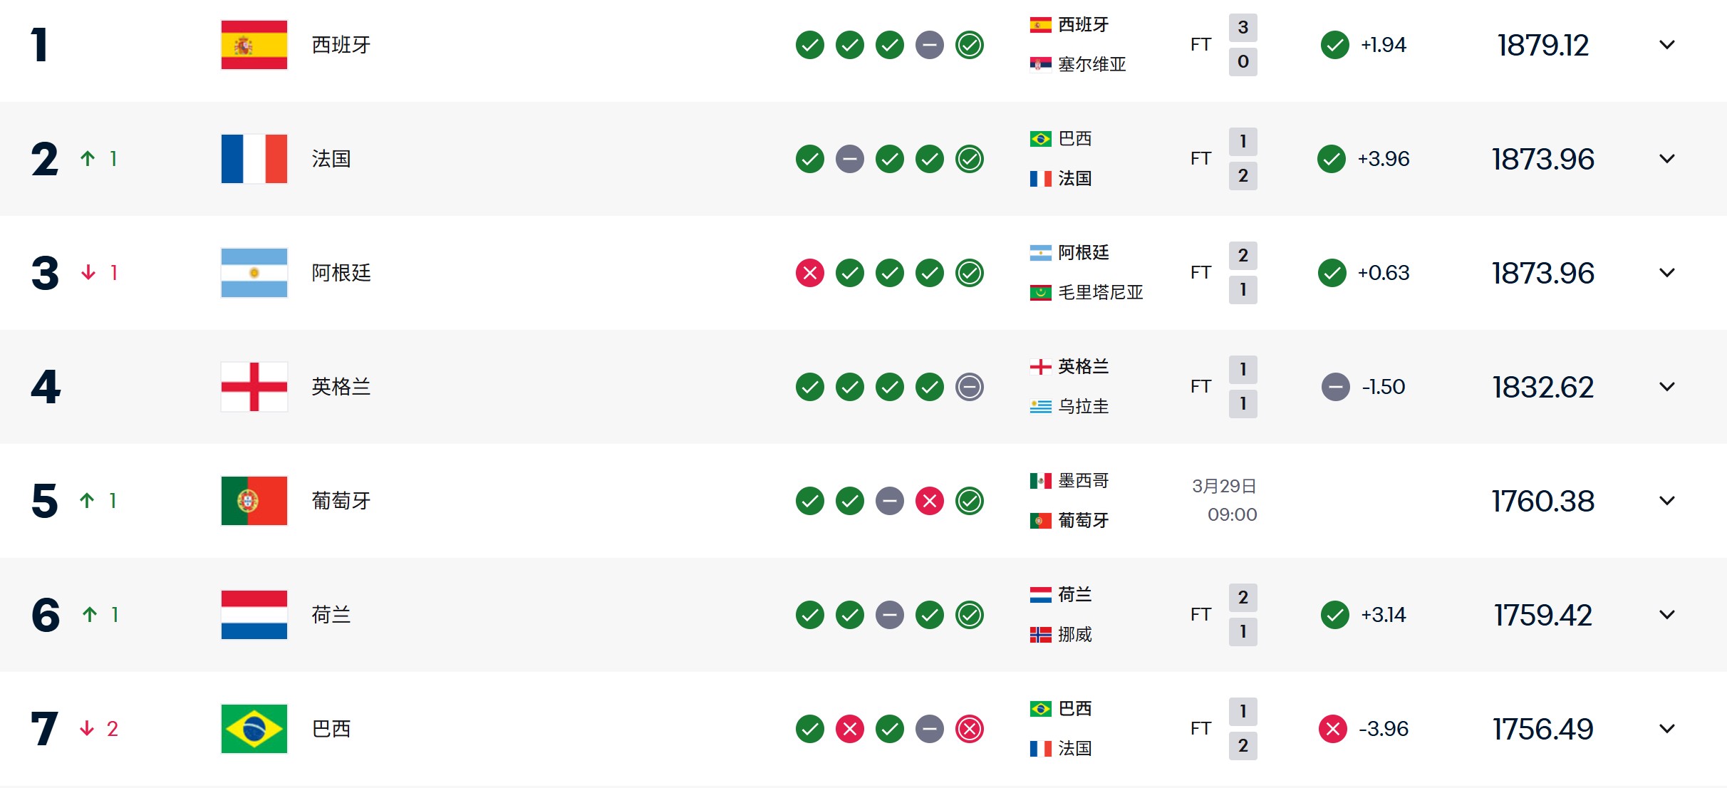Screen dimensions: 1727x788
Task: Click the Netherlands flag in rank 6
Action: click(x=254, y=615)
